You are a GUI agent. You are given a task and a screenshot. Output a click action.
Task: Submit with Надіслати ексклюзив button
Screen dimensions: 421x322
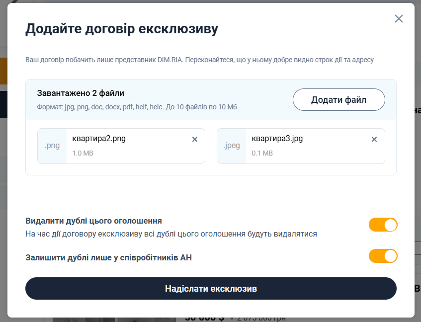pyautogui.click(x=211, y=288)
